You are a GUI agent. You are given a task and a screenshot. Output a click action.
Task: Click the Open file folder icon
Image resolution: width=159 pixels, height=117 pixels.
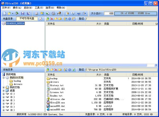[x=9, y=13]
